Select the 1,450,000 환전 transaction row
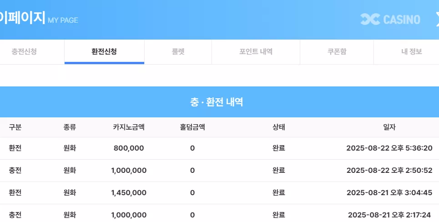The image size is (439, 222). point(219,193)
